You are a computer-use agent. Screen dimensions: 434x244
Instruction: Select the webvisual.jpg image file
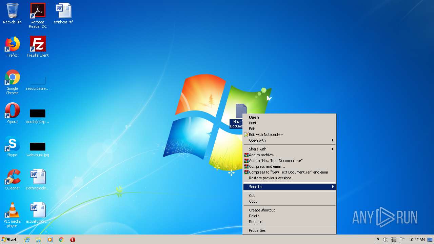click(38, 149)
